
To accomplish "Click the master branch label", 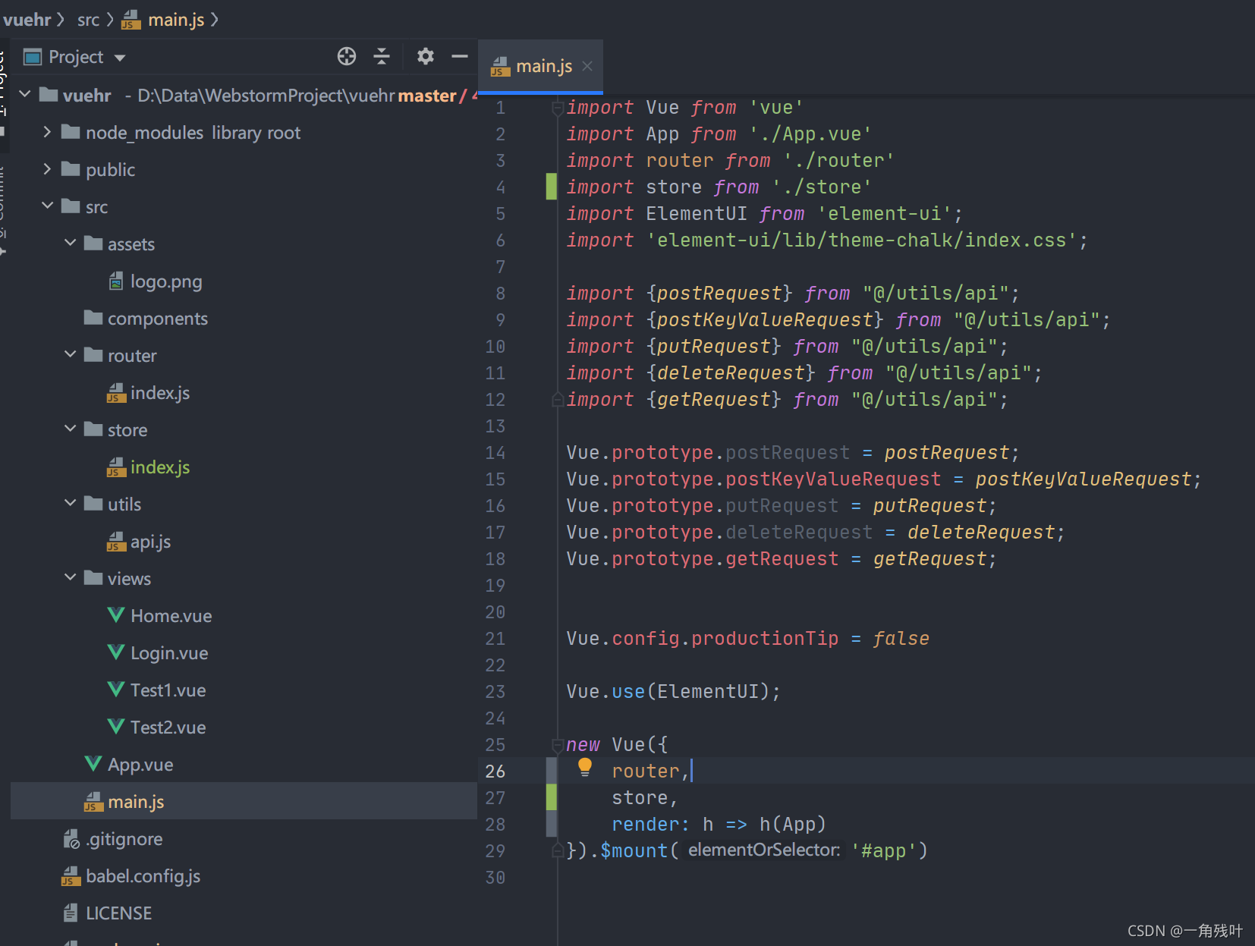I will click(x=427, y=96).
